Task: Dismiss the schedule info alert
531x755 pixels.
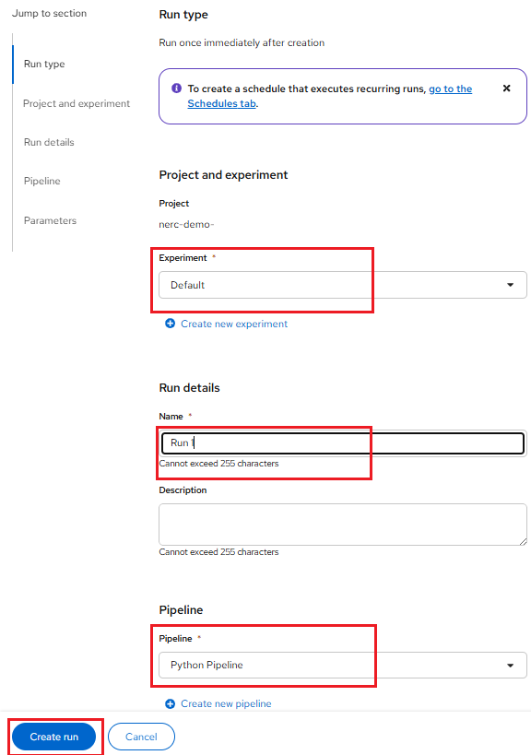Action: (x=506, y=88)
